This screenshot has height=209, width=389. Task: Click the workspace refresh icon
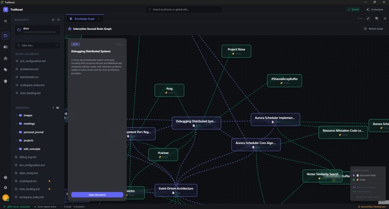coord(58,20)
